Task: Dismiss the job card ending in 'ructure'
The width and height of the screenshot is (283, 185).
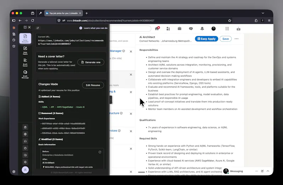Action: [x=131, y=114]
